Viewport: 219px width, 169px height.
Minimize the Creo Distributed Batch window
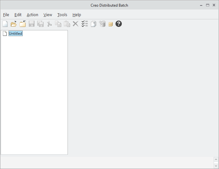[x=201, y=5]
